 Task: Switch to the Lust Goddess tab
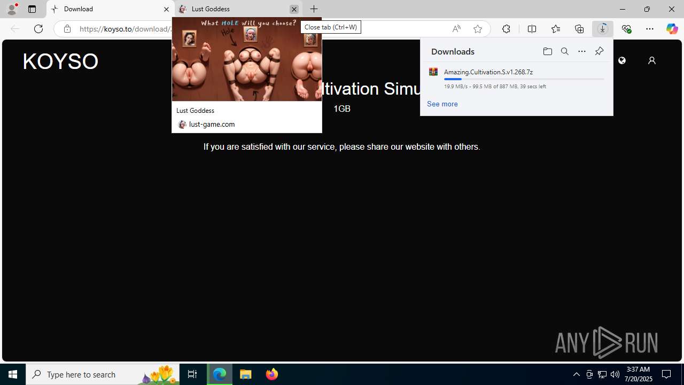tap(238, 9)
